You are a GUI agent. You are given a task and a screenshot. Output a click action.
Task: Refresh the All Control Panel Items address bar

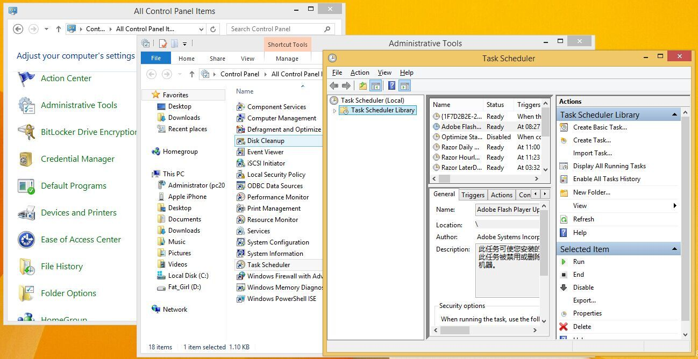pyautogui.click(x=213, y=29)
